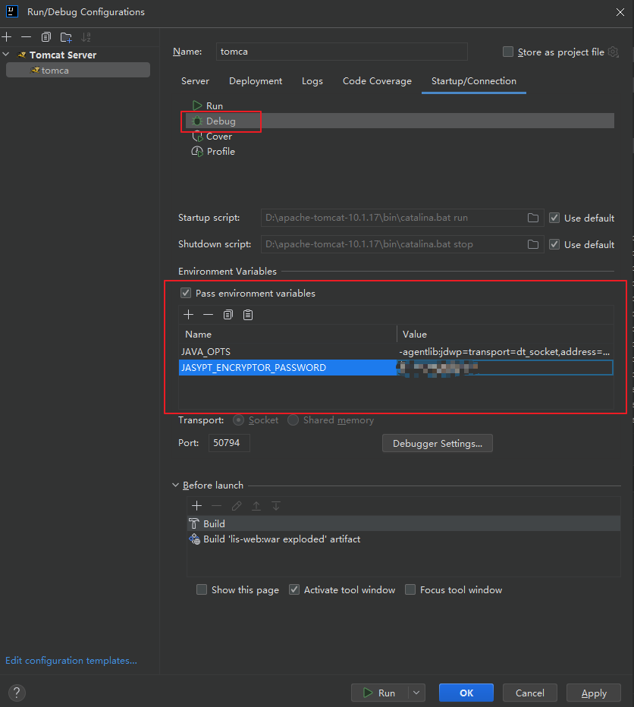Edit the Name field containing tomca

click(341, 52)
